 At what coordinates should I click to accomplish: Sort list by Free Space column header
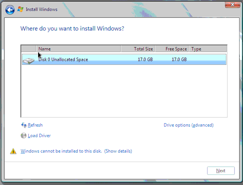172,49
